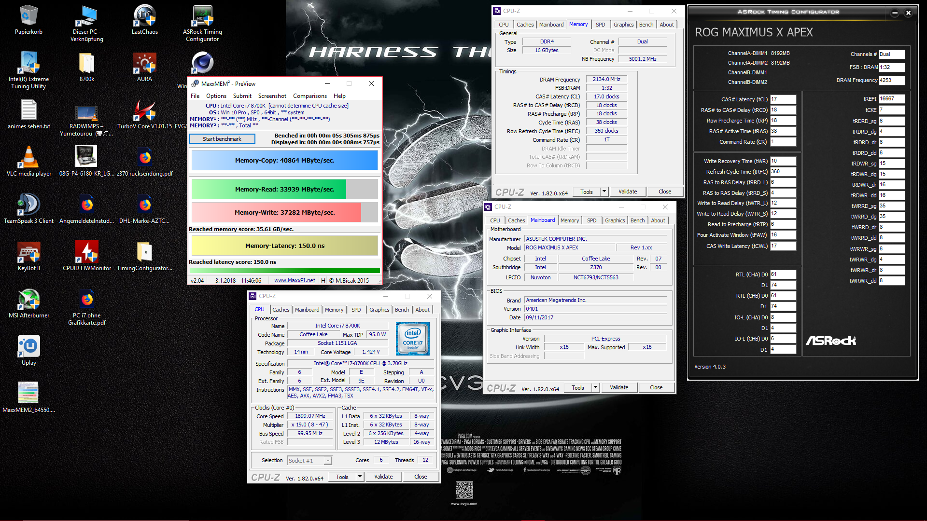Image resolution: width=927 pixels, height=521 pixels.
Task: Open Submit menu in MaxxMEM
Action: click(242, 96)
